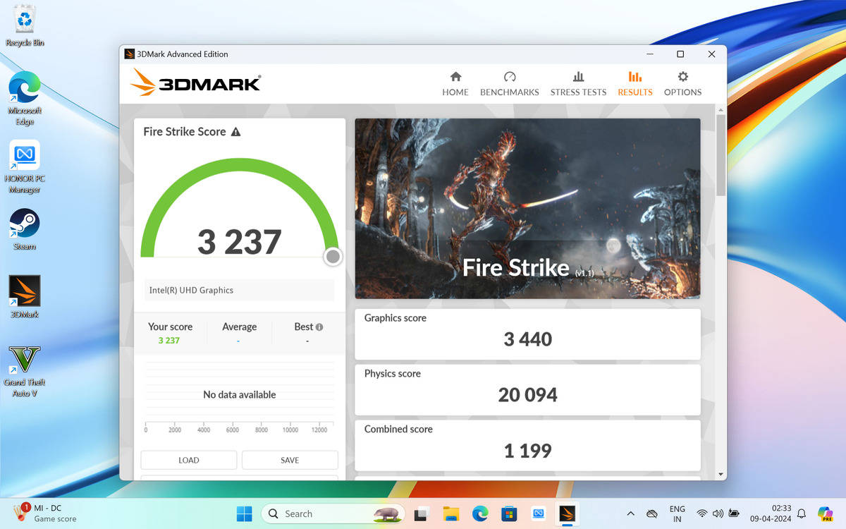Click the LOAD button
The image size is (846, 529).
tap(189, 460)
